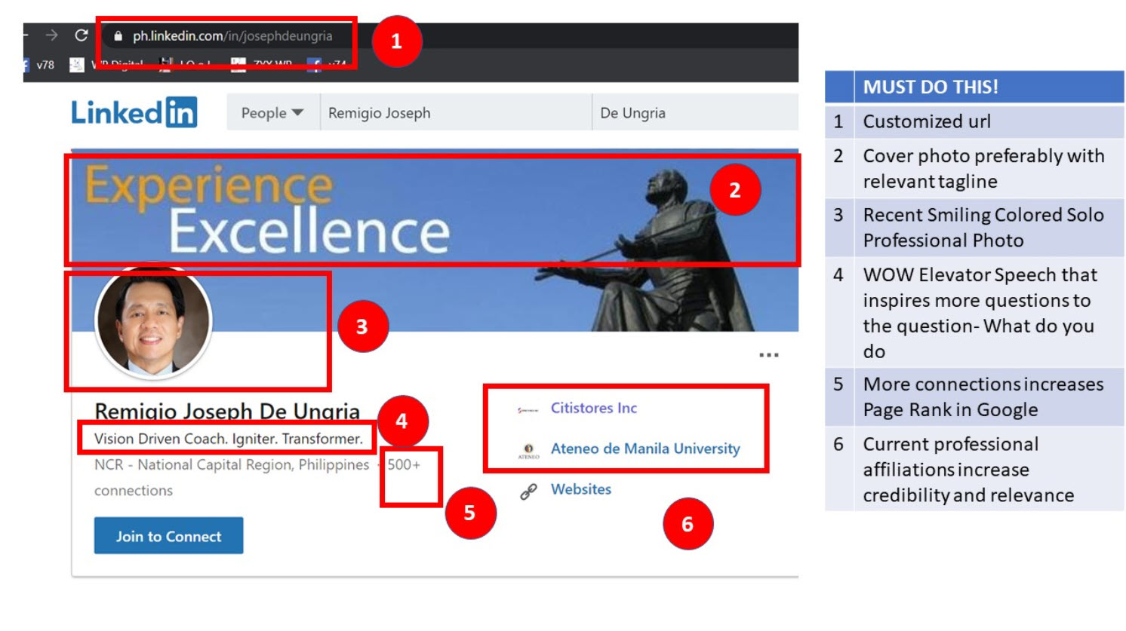Click the location 'NCR - National Capital Region, Philippines'
The height and width of the screenshot is (631, 1126).
(x=232, y=465)
